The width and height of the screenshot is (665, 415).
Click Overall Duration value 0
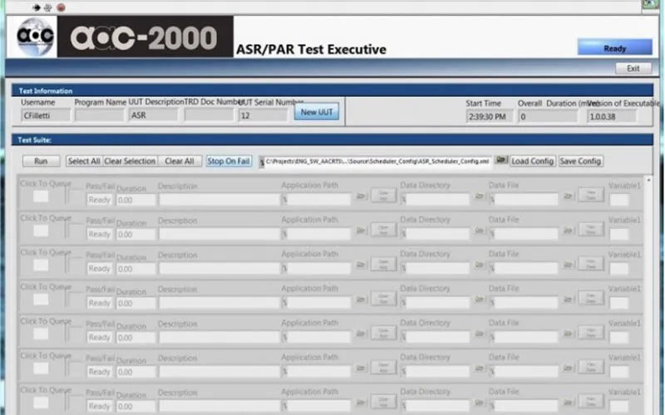tap(548, 116)
